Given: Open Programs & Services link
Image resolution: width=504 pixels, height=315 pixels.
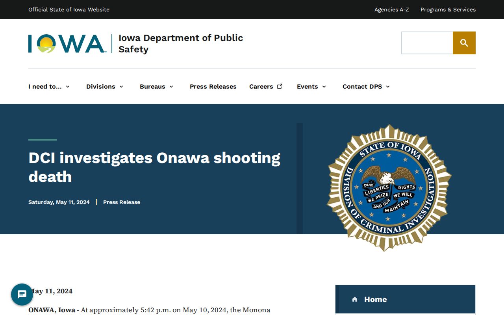Looking at the screenshot, I should coord(448,9).
